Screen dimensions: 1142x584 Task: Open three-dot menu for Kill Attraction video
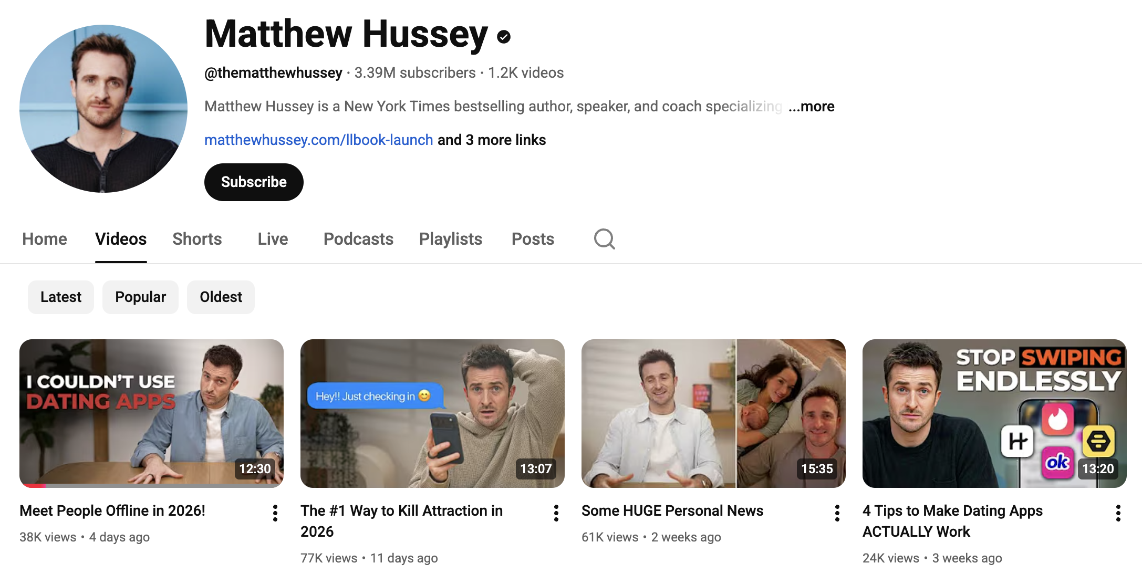556,513
